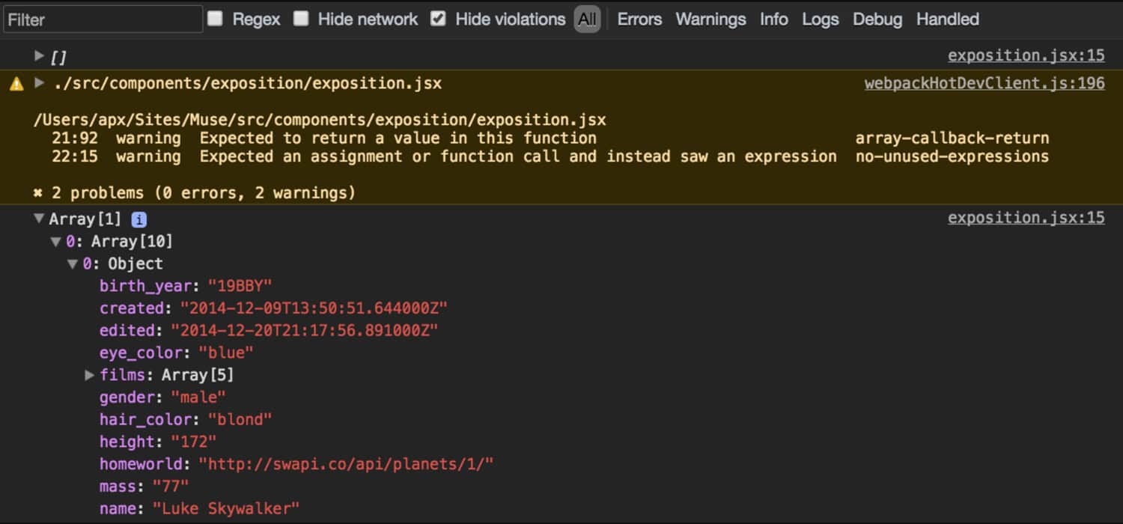Expand the empty array at the top

[x=39, y=55]
